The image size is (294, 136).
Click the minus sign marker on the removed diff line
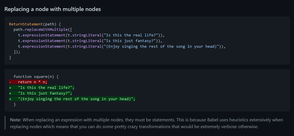(x=10, y=82)
